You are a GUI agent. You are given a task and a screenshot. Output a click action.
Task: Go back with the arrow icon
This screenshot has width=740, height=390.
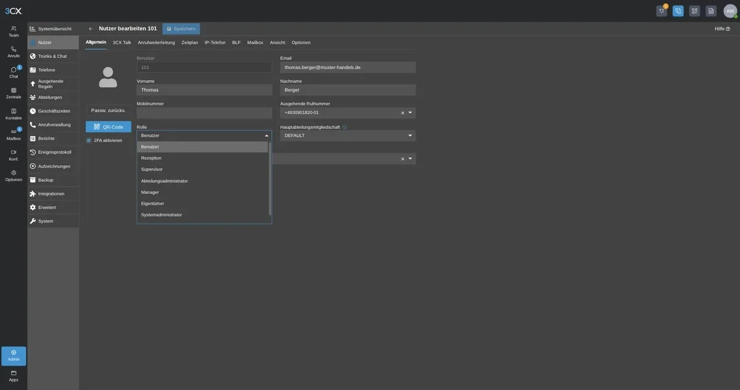(91, 28)
